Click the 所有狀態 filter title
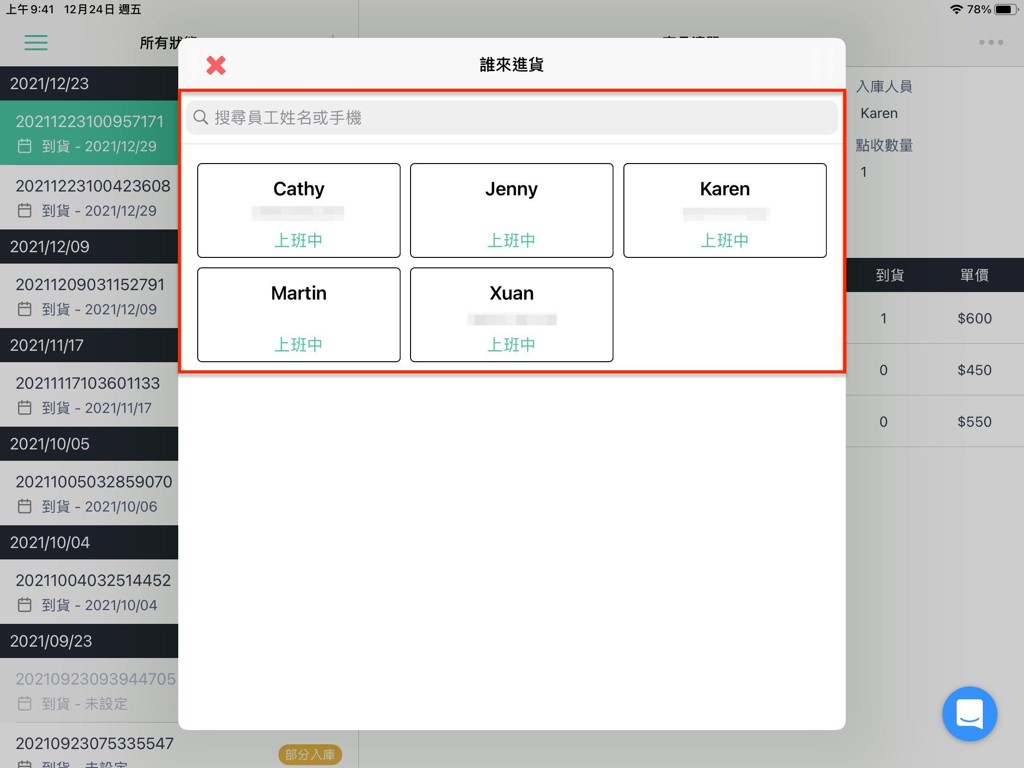Screen dimensions: 1024x768 click(x=159, y=43)
